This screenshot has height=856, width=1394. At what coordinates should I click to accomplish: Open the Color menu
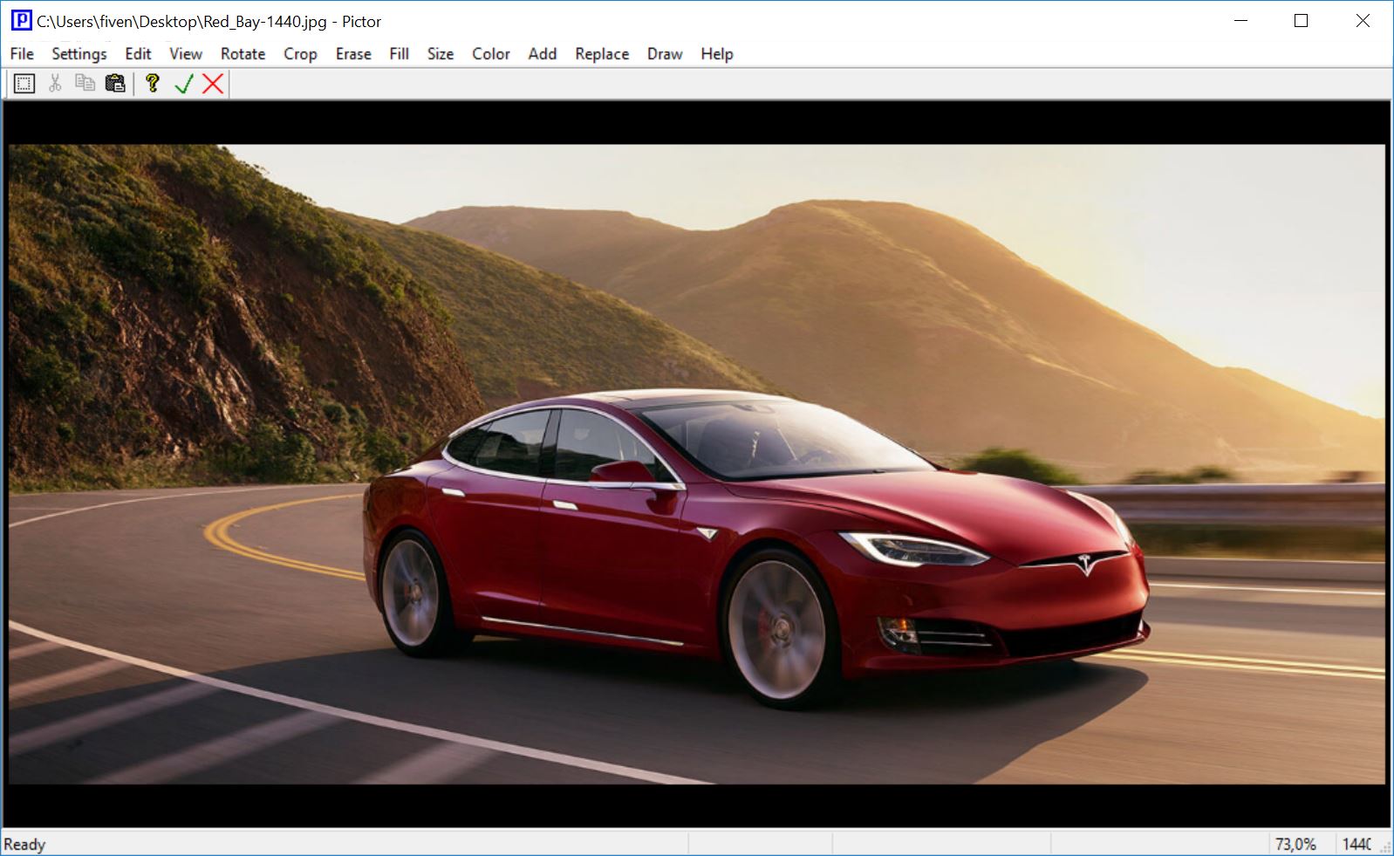(x=491, y=54)
